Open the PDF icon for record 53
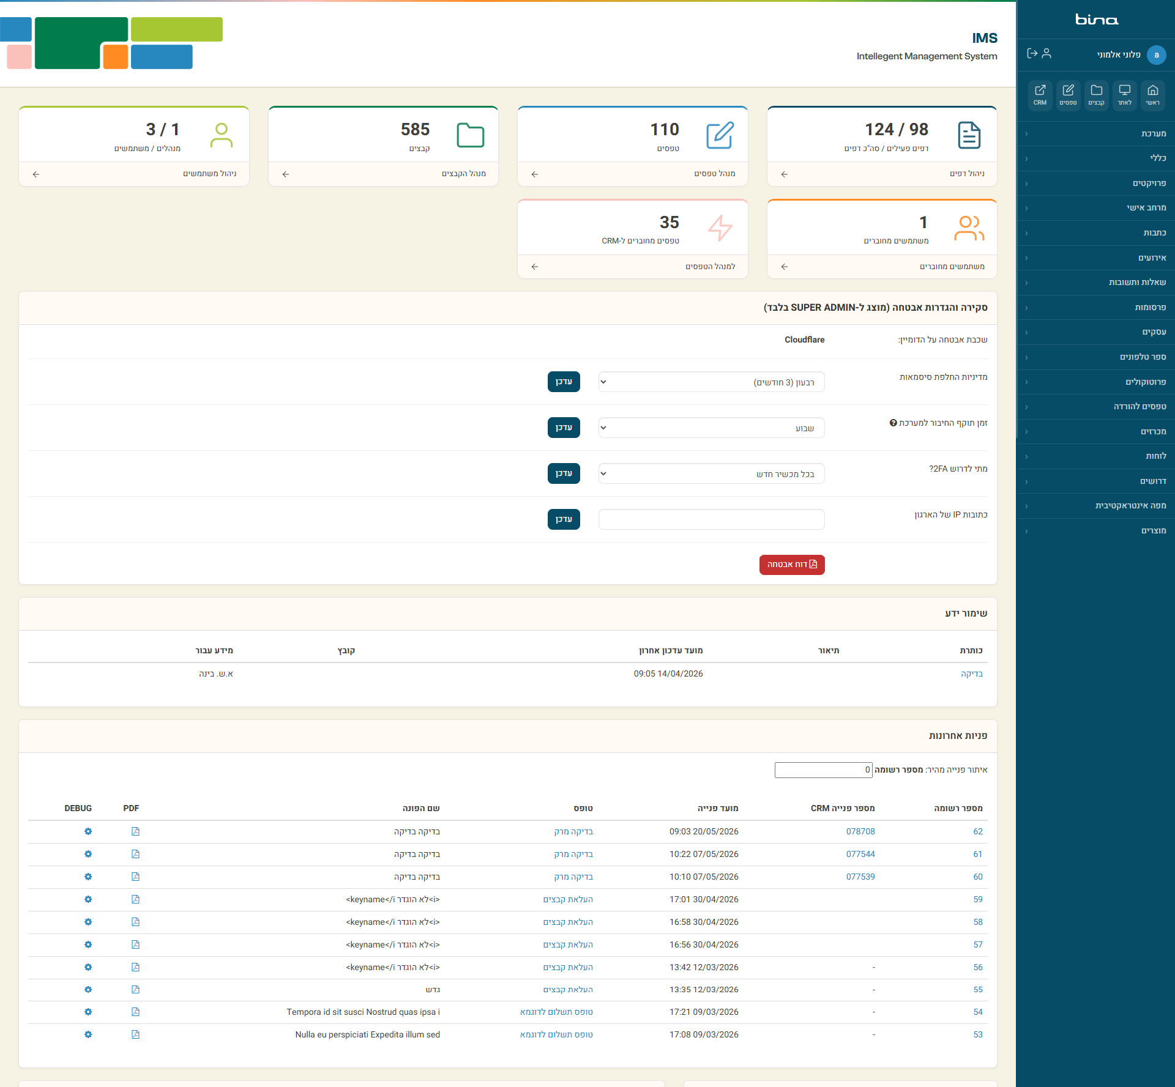The width and height of the screenshot is (1175, 1087). pyautogui.click(x=135, y=1034)
